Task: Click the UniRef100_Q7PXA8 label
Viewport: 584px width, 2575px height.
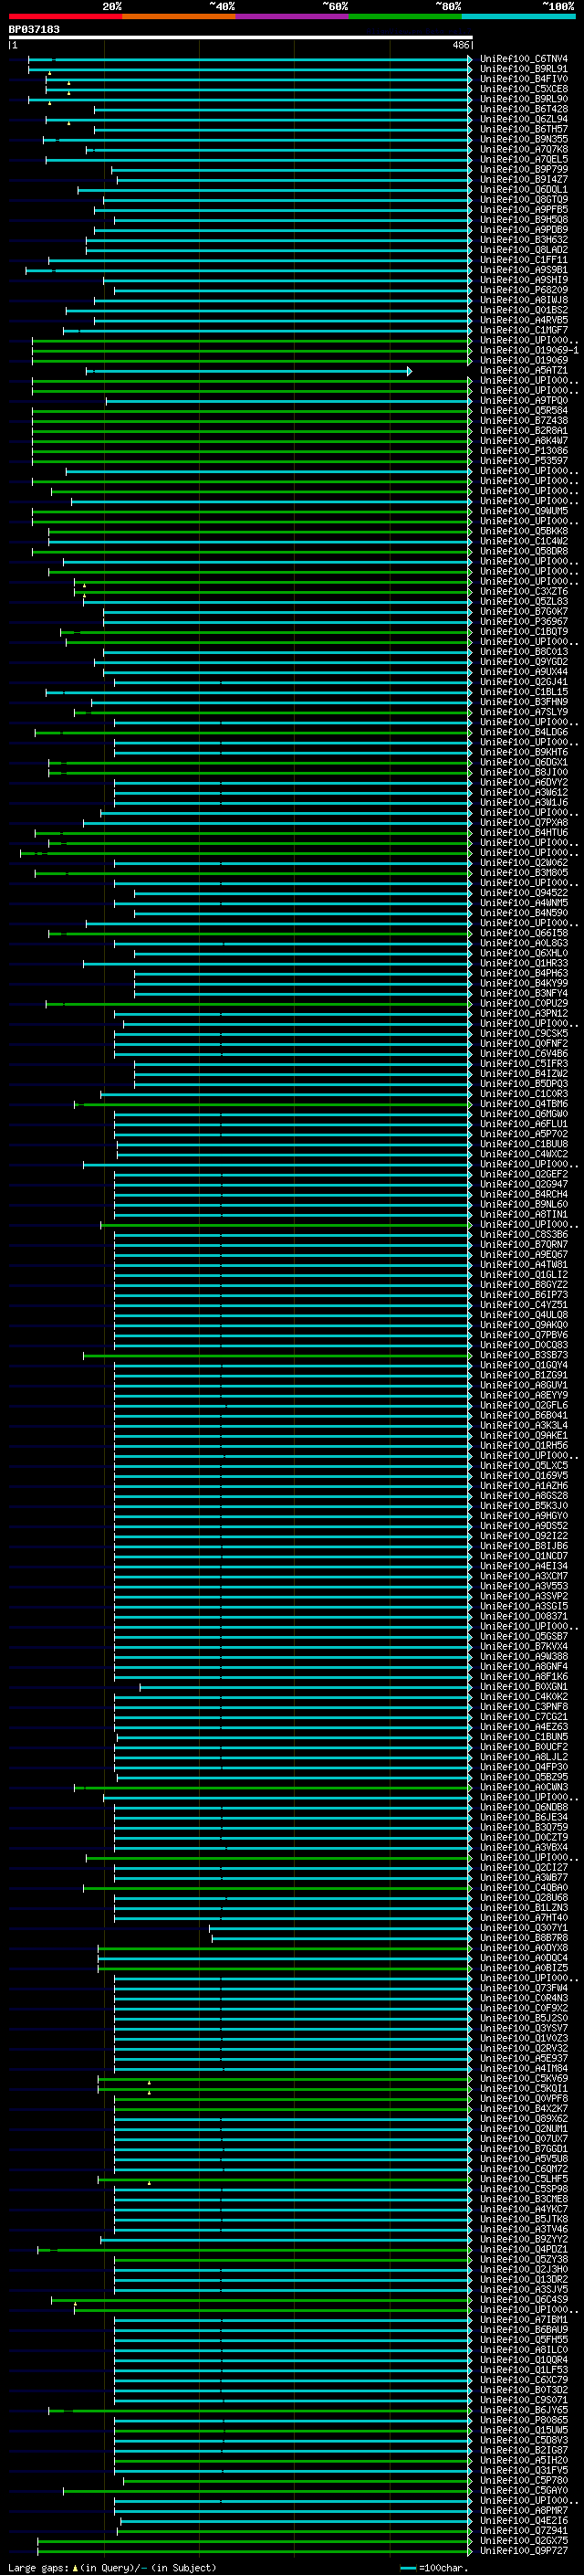Action: tap(523, 823)
